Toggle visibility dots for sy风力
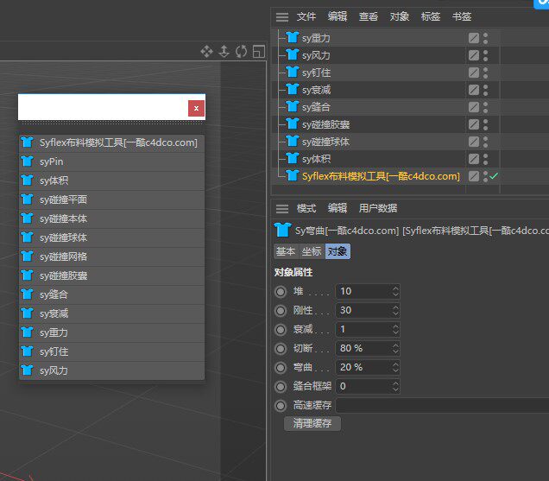This screenshot has width=549, height=481. (485, 55)
